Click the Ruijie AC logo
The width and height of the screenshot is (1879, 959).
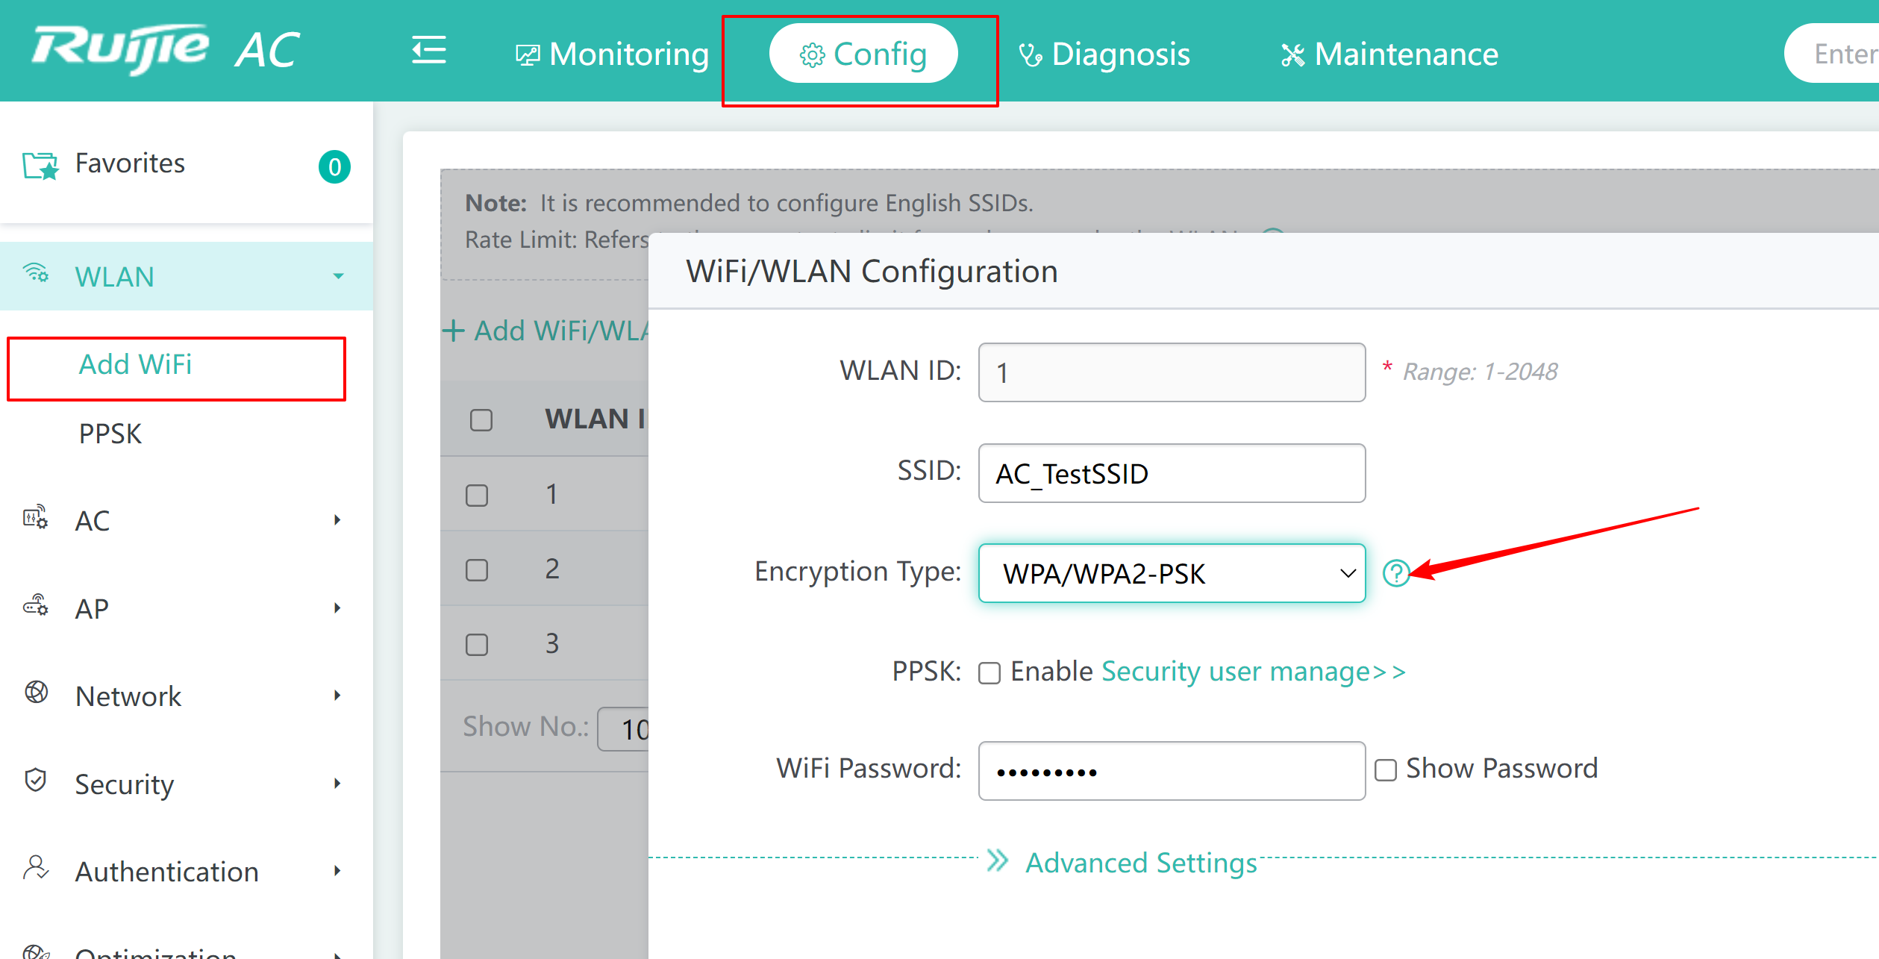[166, 49]
